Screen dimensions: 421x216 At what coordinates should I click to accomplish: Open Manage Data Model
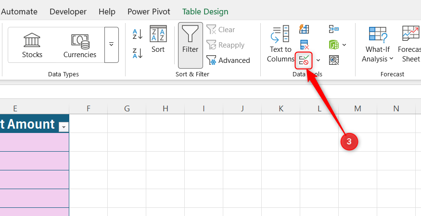tap(334, 60)
